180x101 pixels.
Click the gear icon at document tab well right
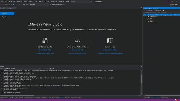point(142,8)
